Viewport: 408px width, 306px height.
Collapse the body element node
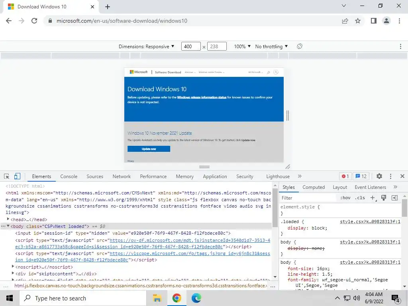click(x=8, y=226)
